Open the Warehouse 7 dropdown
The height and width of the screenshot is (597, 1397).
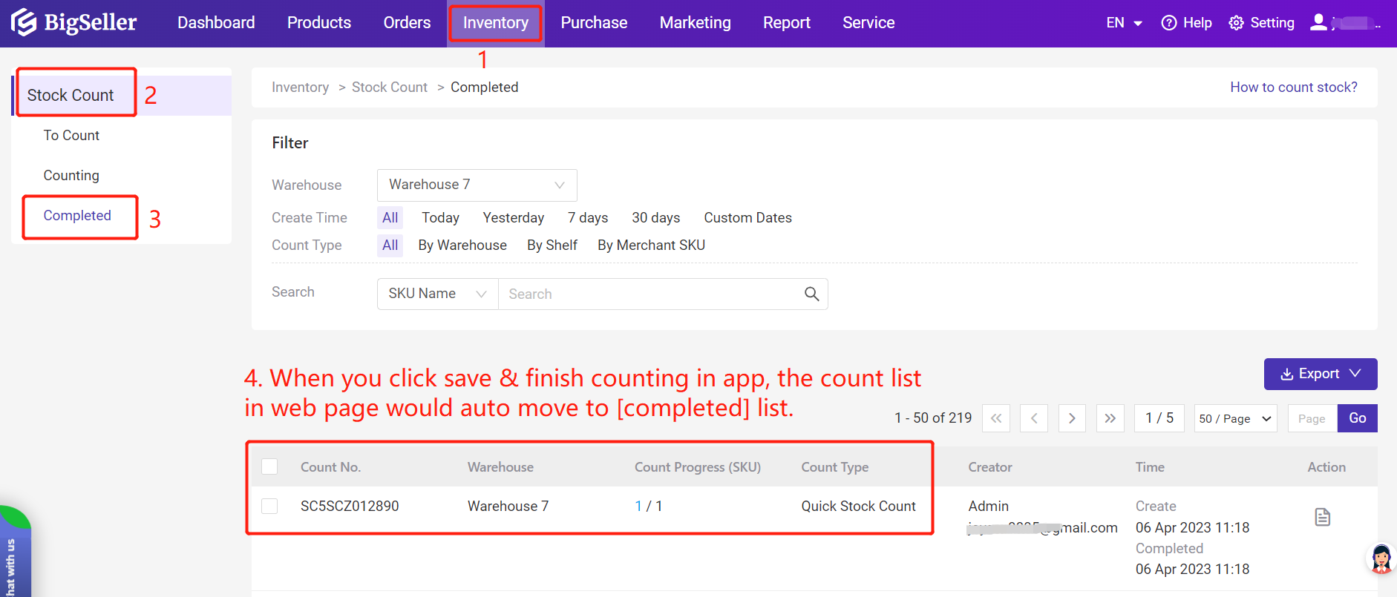coord(477,185)
